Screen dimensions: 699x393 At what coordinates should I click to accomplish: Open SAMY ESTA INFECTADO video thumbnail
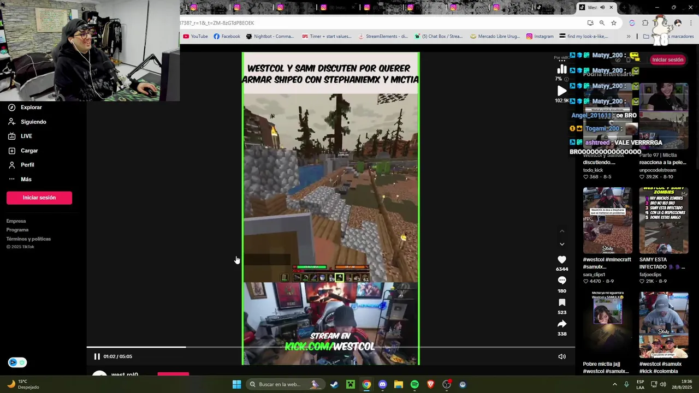pos(664,221)
